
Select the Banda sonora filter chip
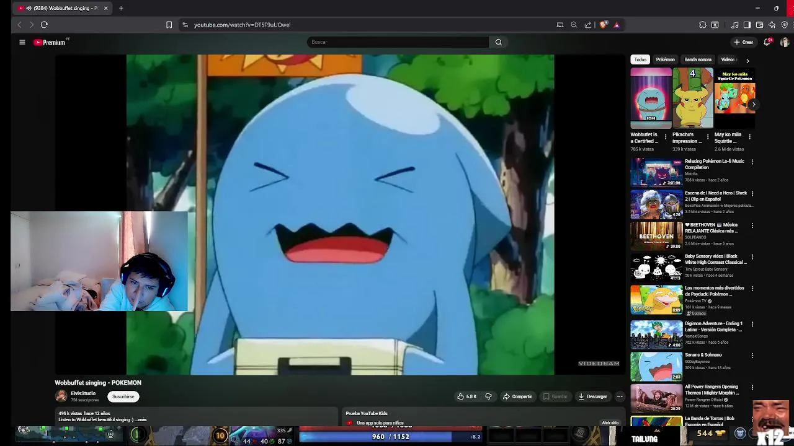[698, 59]
